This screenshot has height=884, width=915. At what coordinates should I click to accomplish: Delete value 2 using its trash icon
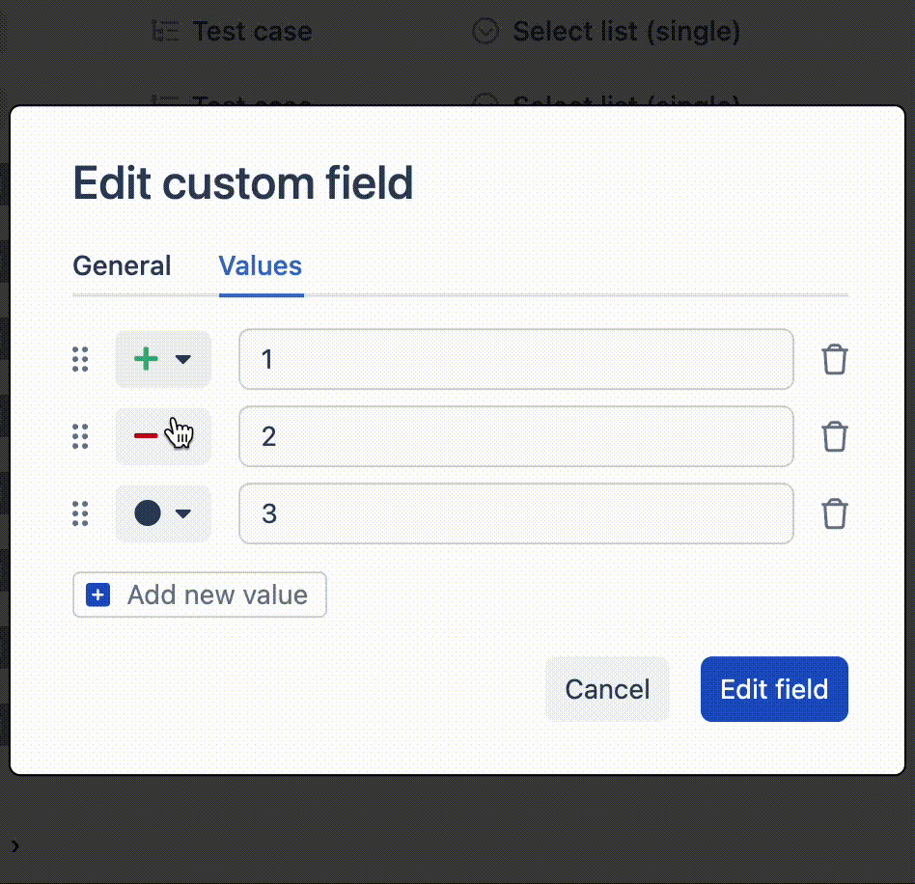pos(835,436)
